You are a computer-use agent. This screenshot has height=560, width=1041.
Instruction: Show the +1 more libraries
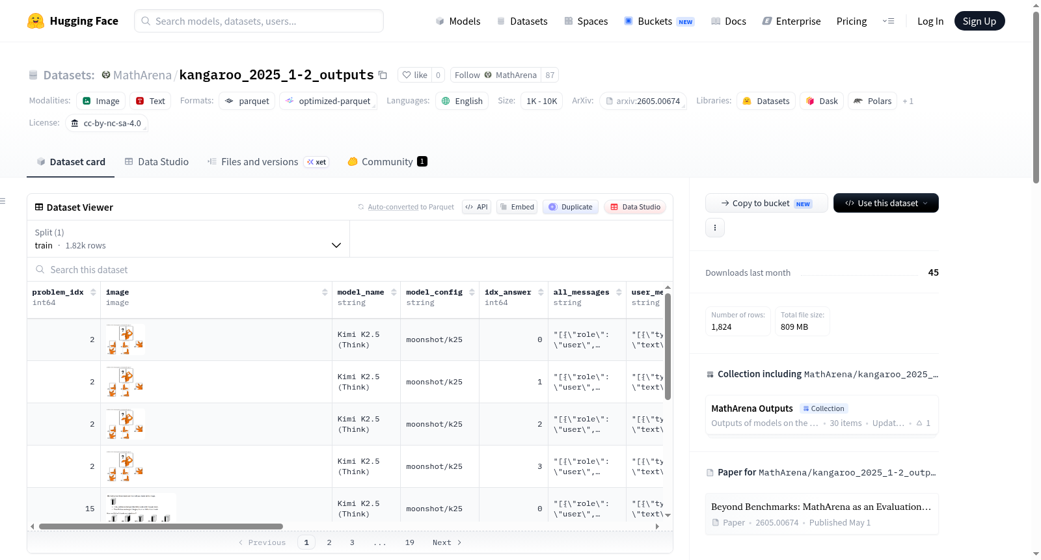[908, 101]
